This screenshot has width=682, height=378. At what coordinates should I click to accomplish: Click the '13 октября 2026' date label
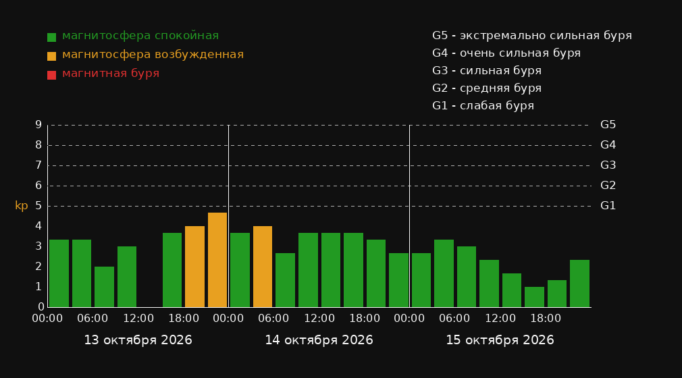138,340
